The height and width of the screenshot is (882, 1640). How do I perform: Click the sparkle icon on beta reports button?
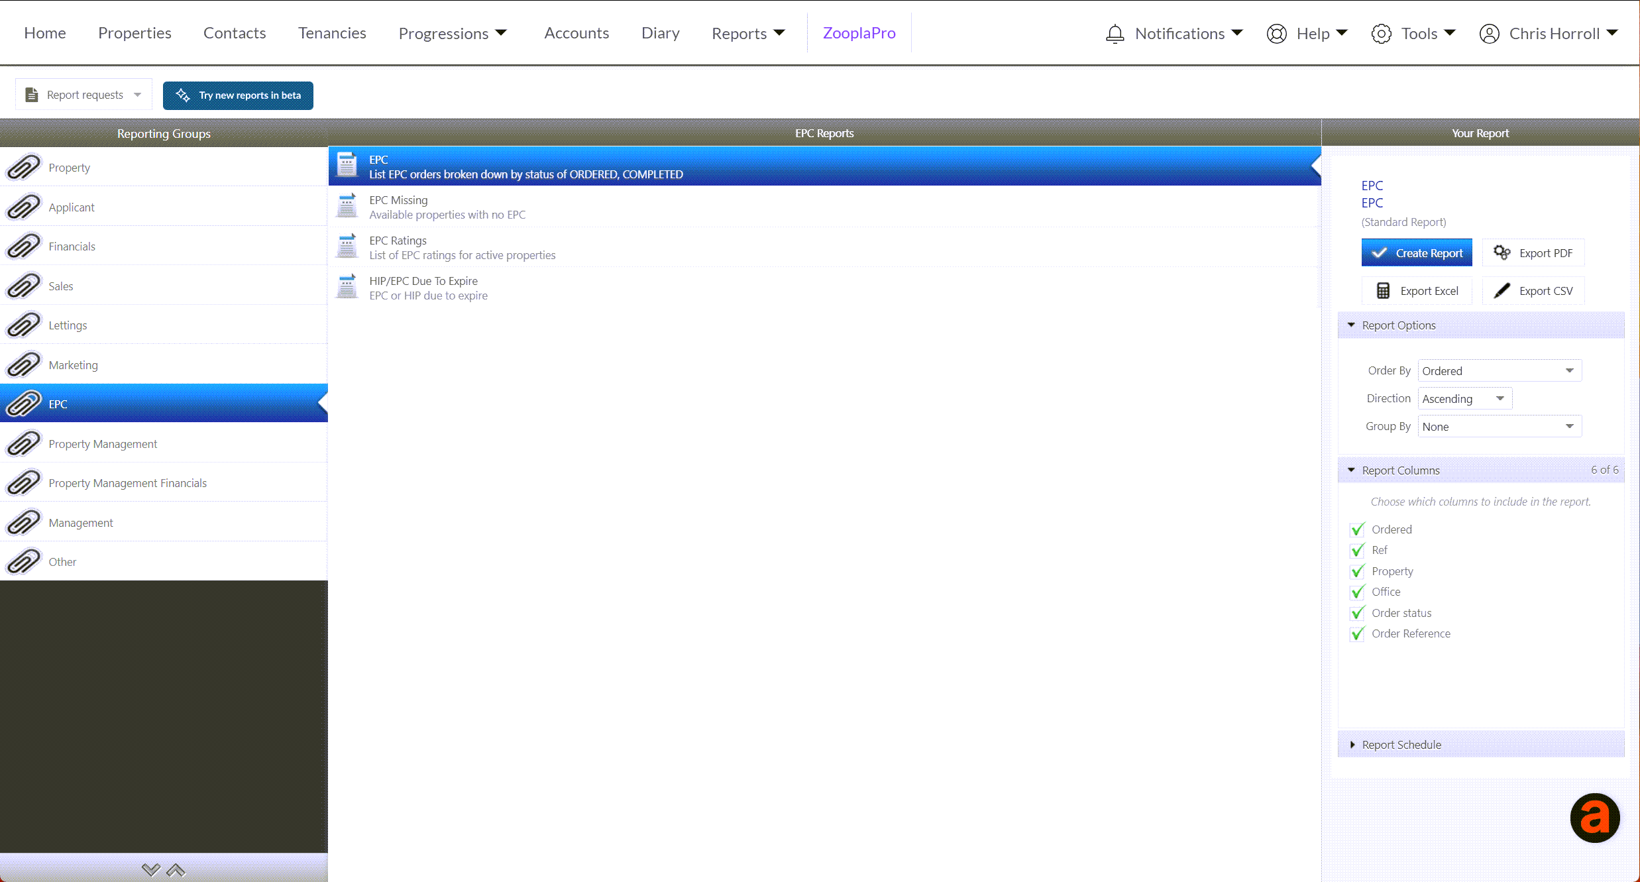(x=183, y=95)
